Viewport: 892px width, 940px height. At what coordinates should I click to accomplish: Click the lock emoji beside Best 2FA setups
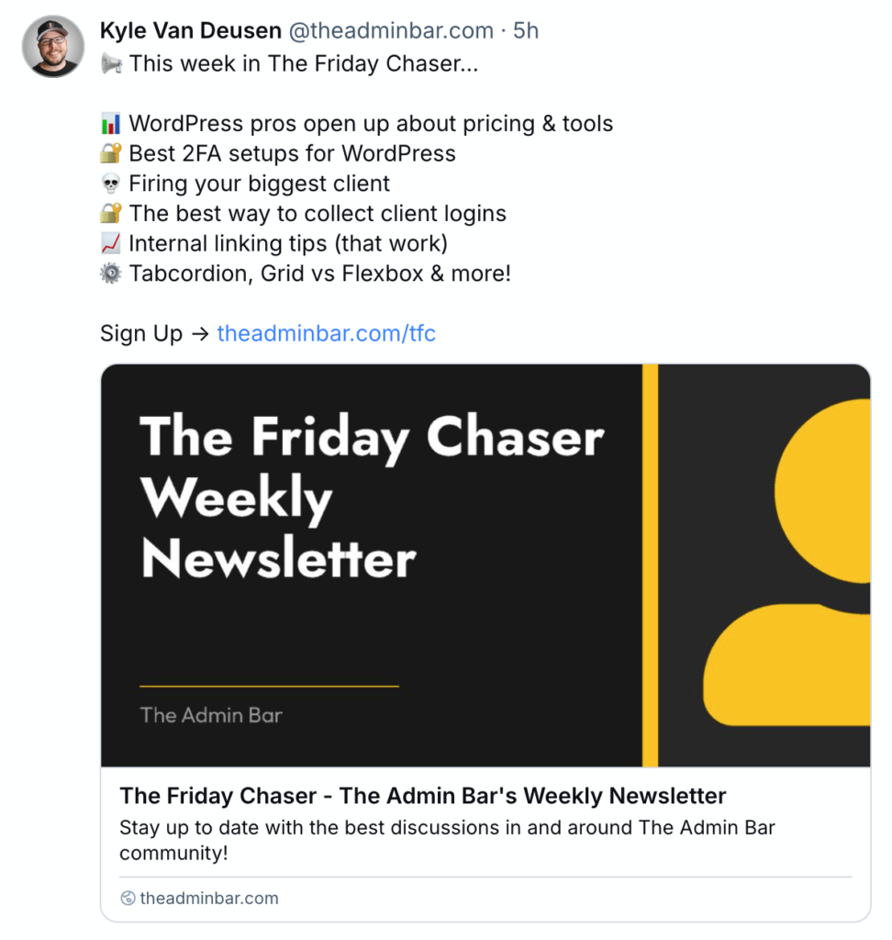pyautogui.click(x=111, y=153)
